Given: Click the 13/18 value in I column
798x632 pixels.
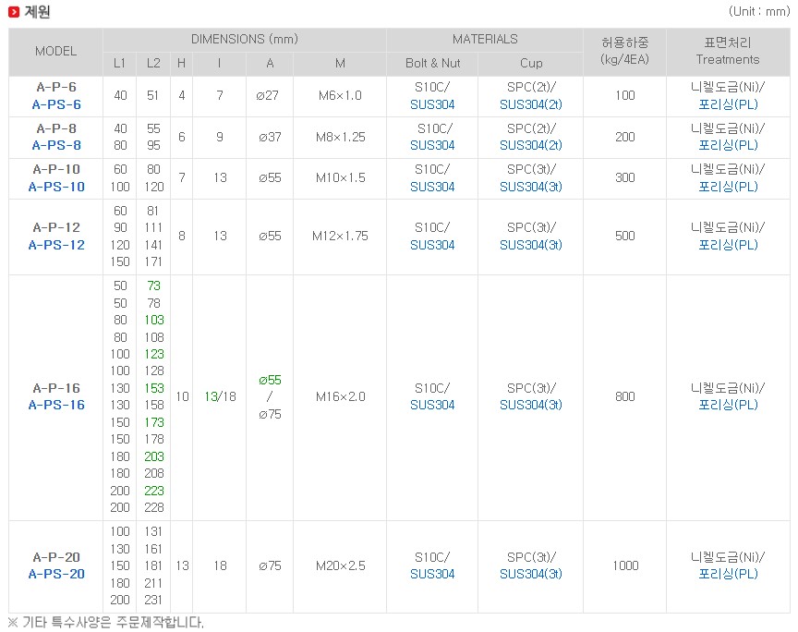Looking at the screenshot, I should point(220,396).
